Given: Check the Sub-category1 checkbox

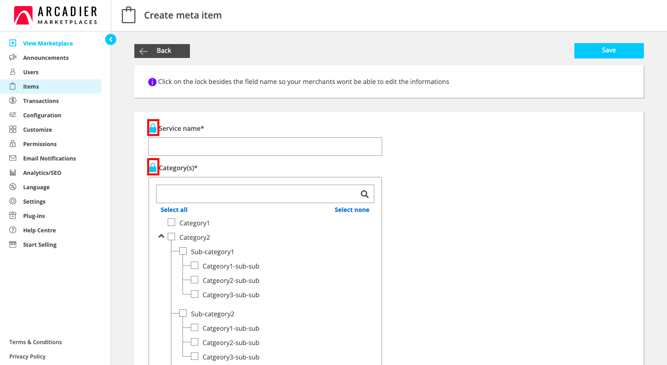Looking at the screenshot, I should tap(183, 251).
